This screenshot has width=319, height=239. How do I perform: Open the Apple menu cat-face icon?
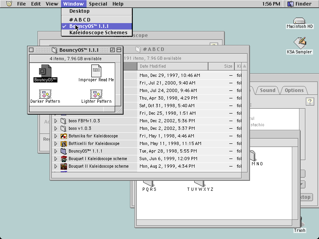[x=9, y=4]
